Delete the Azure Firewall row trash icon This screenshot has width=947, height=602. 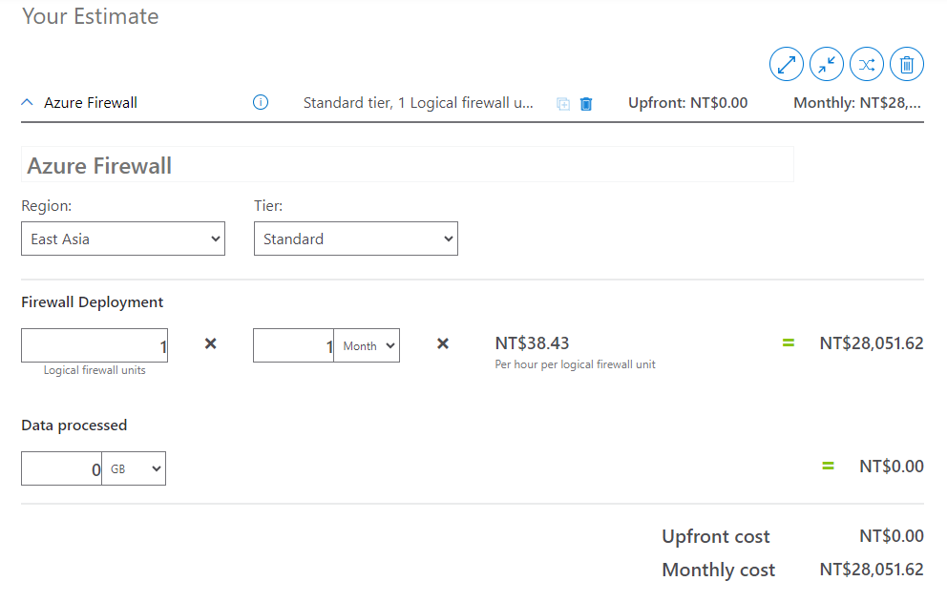click(586, 104)
